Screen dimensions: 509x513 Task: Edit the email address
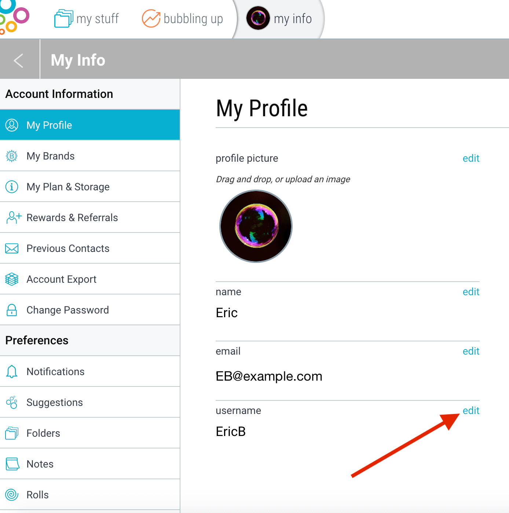[471, 351]
